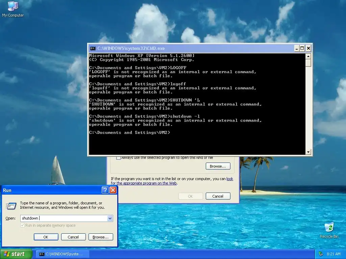The image size is (346, 259).
Task: Close the CMD.exe window
Action: coord(308,49)
